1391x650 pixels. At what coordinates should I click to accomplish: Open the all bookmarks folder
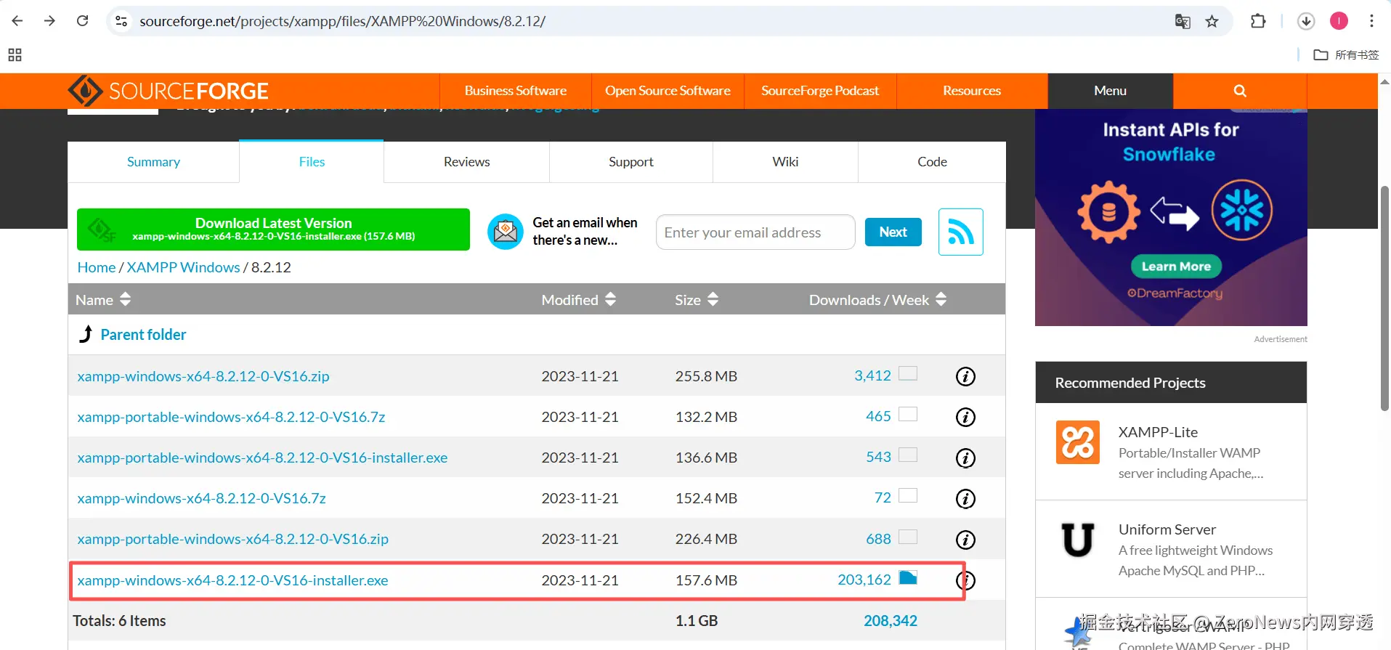pos(1346,55)
